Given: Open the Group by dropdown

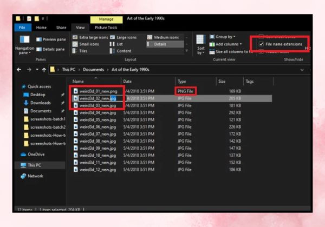Looking at the screenshot, I should [223, 37].
